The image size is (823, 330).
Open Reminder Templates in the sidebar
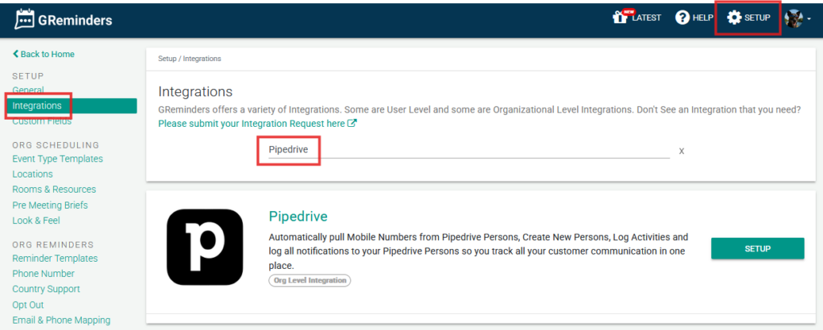(x=55, y=259)
